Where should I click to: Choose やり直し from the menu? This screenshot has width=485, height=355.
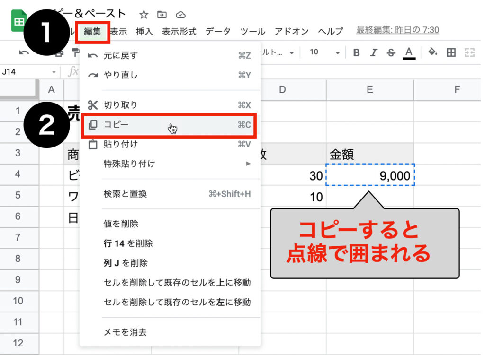point(170,75)
